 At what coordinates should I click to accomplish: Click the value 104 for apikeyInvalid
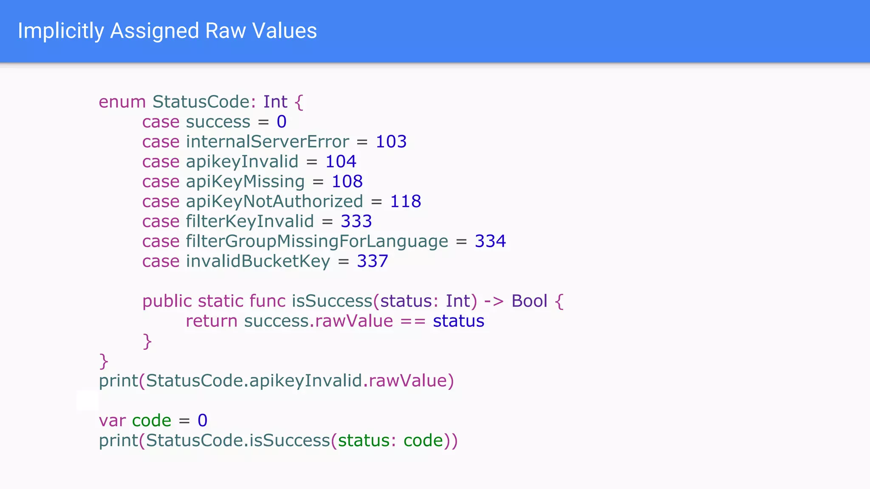(341, 162)
